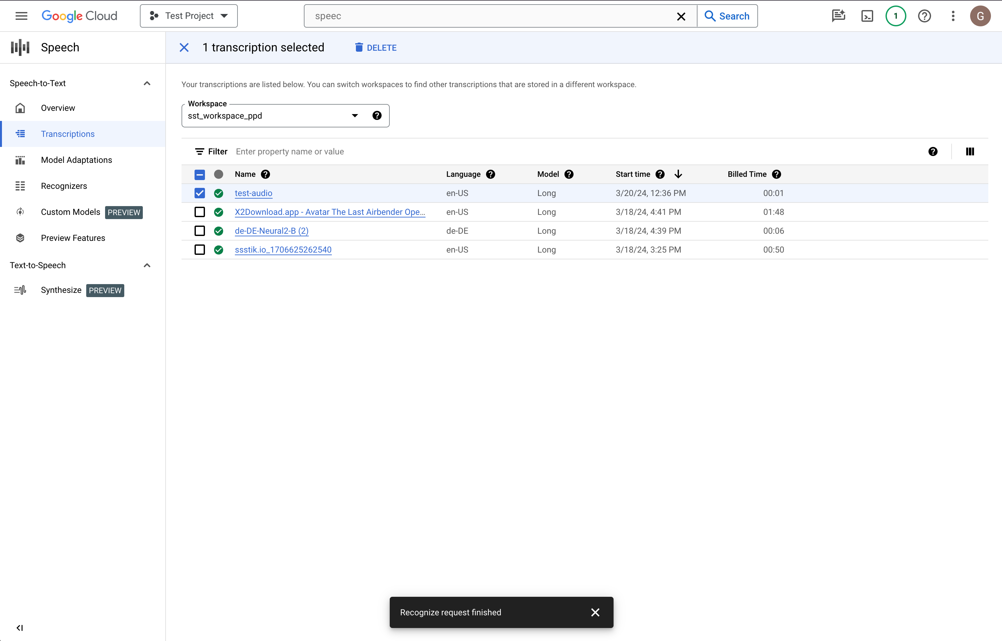Enable the X2Download Avatar transcription checkbox
This screenshot has width=1002, height=641.
(200, 212)
